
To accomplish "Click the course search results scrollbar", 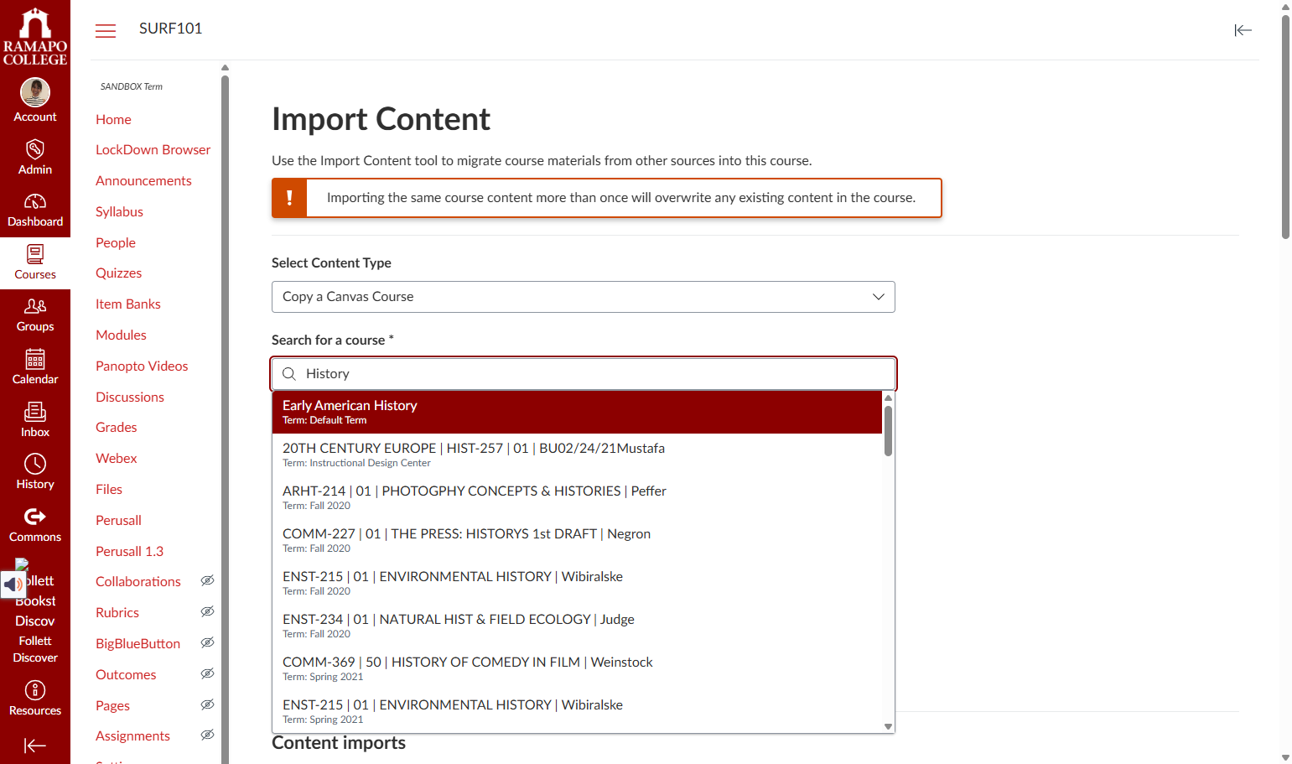I will (x=888, y=430).
